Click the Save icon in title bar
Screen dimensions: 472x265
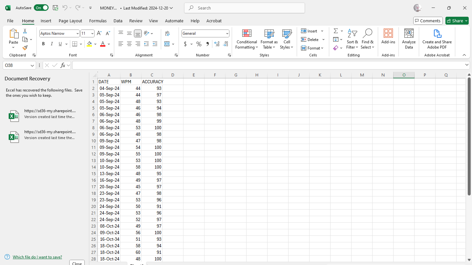click(x=55, y=8)
